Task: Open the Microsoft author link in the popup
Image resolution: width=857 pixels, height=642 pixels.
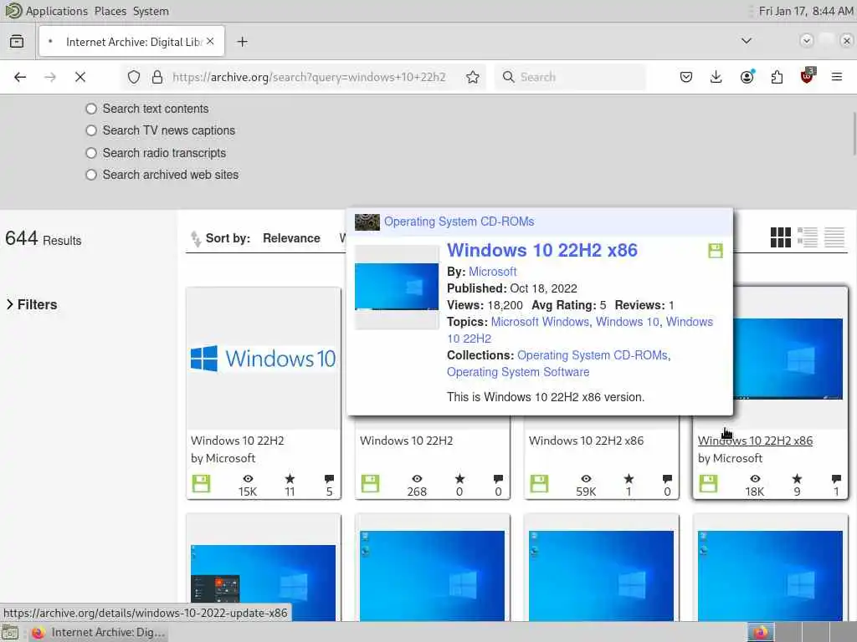Action: 492,272
